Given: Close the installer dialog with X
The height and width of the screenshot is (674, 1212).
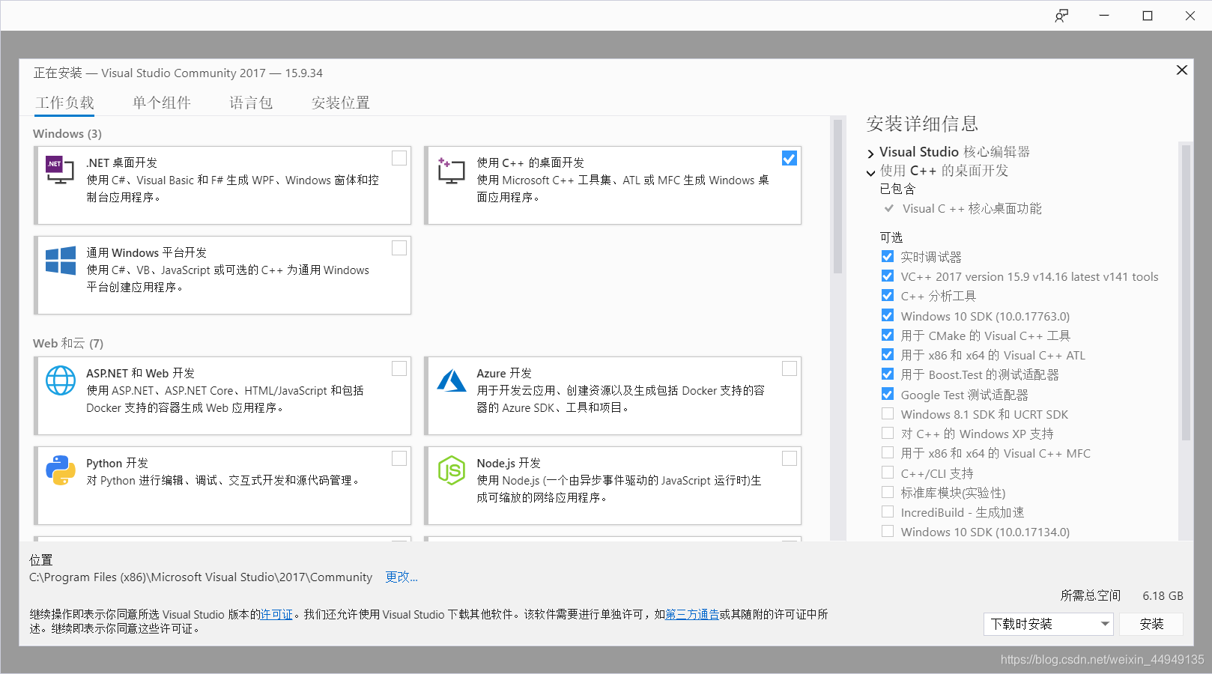Looking at the screenshot, I should (x=1182, y=70).
